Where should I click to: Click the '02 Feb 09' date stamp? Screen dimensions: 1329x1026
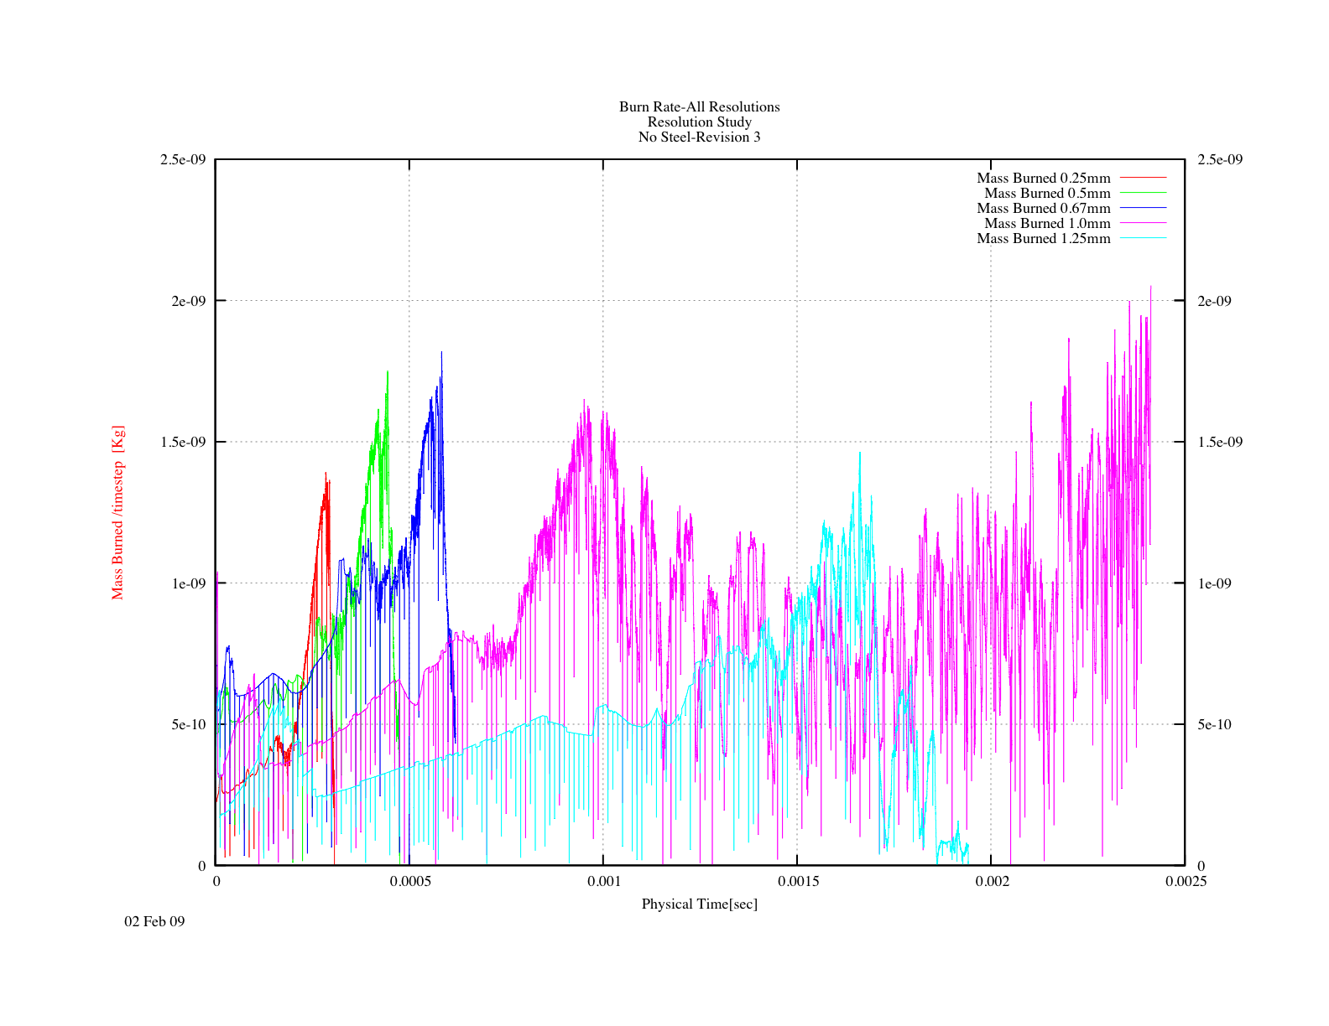pyautogui.click(x=154, y=921)
